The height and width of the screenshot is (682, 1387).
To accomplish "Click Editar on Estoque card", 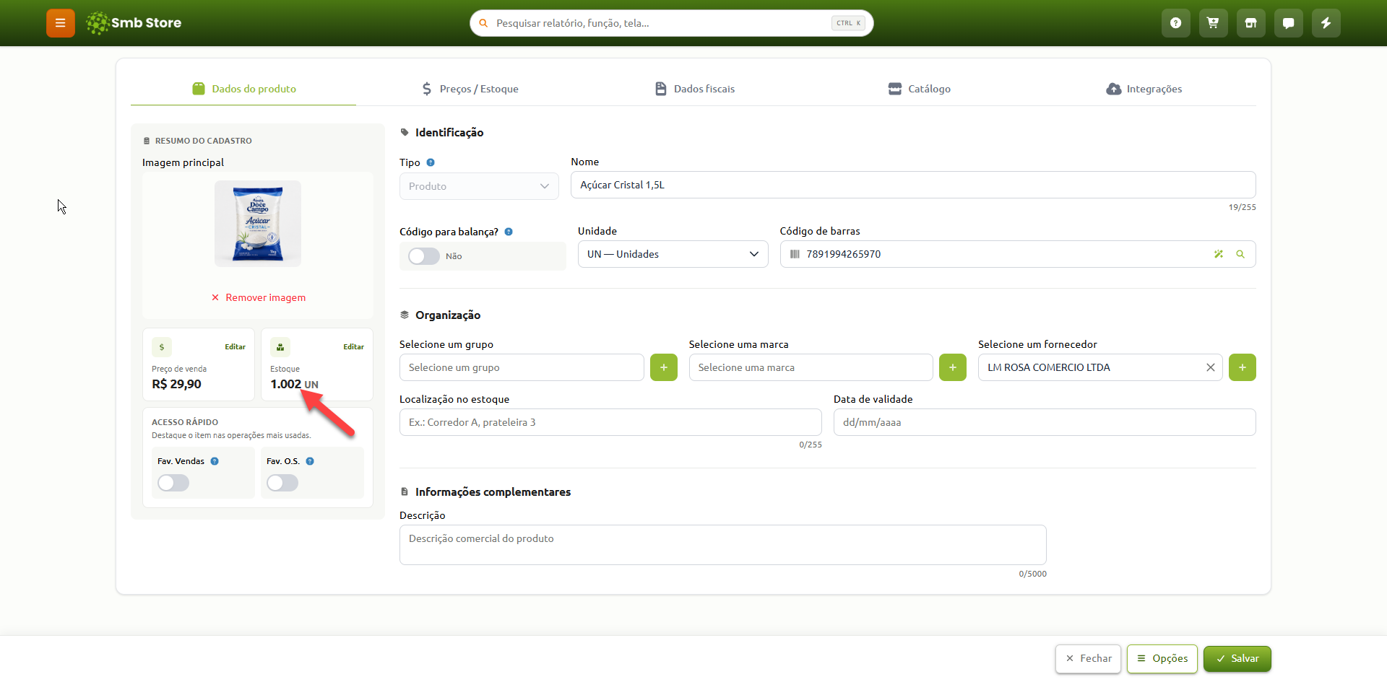I will pyautogui.click(x=353, y=347).
